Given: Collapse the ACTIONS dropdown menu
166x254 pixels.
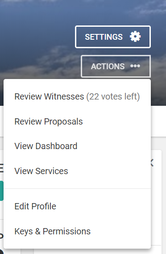Looking at the screenshot, I should pyautogui.click(x=116, y=66).
